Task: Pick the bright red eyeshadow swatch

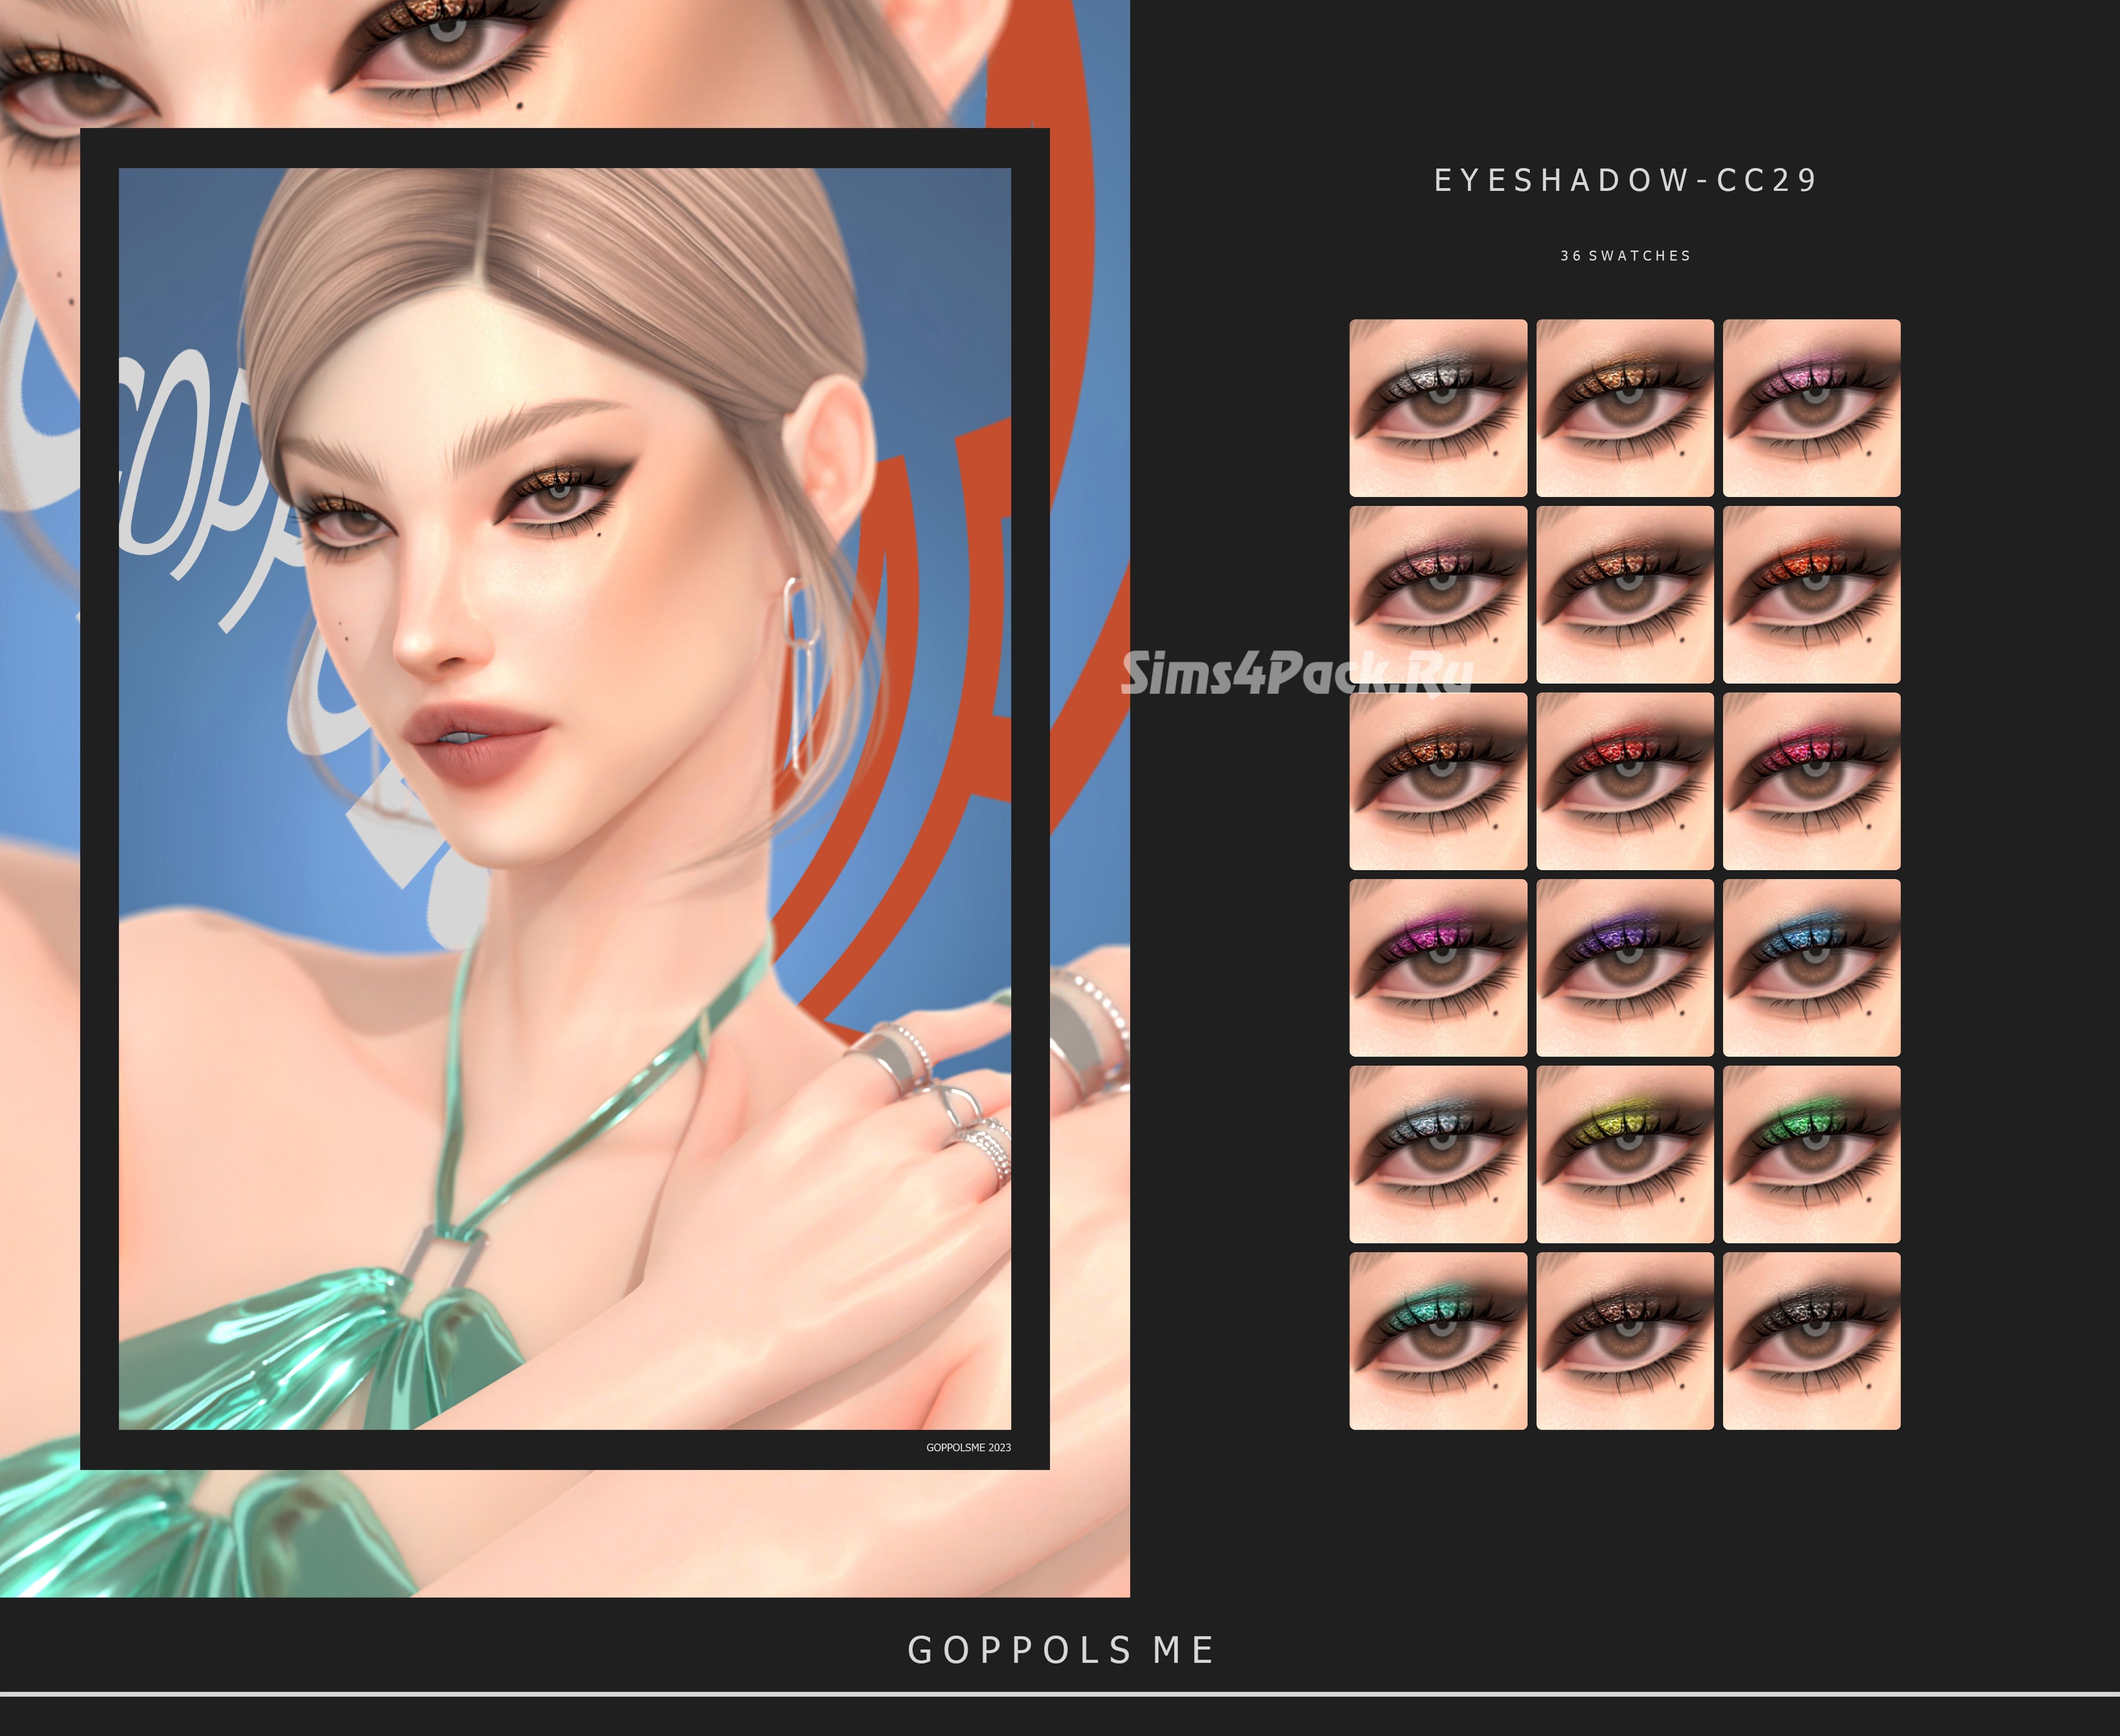Action: 1625,781
